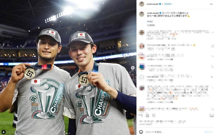This screenshot has height=135, width=214.
Task: Open the emoji picker in comment box
Action: coord(141,132)
